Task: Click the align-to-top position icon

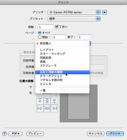Action: click(x=40, y=100)
